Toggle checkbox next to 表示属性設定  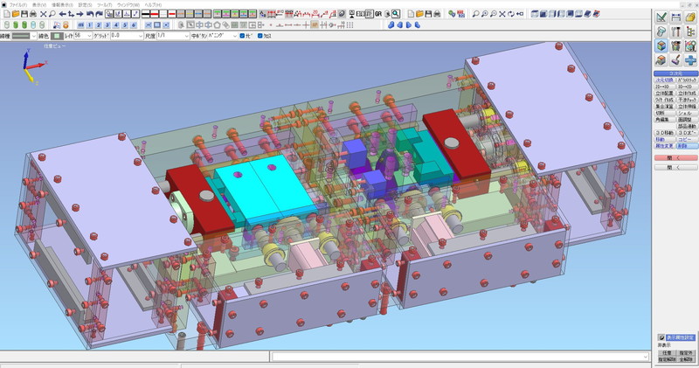click(x=660, y=337)
